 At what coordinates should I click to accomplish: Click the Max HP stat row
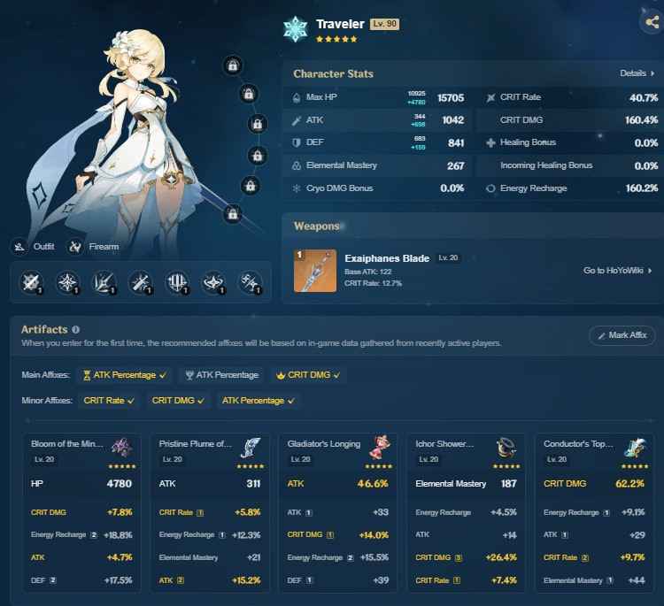point(378,97)
